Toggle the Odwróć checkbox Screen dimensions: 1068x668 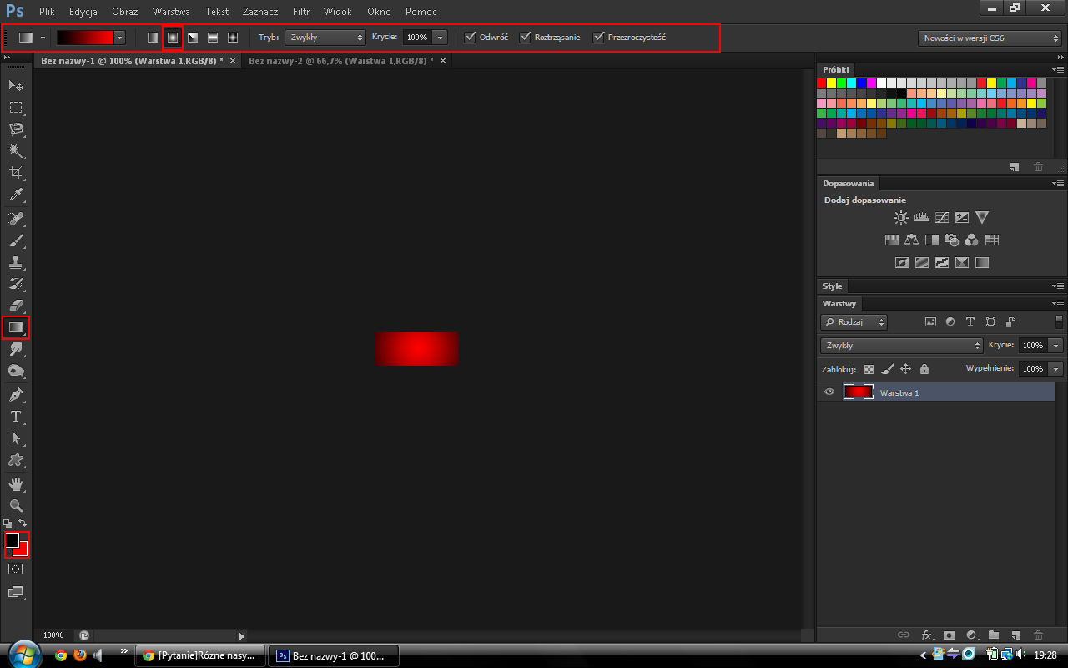pos(471,38)
